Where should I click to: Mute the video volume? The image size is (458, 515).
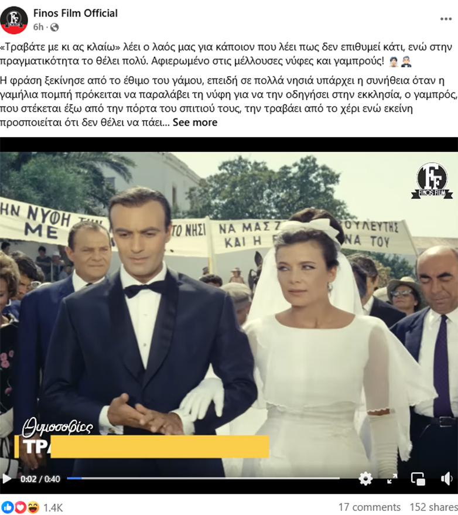[446, 479]
